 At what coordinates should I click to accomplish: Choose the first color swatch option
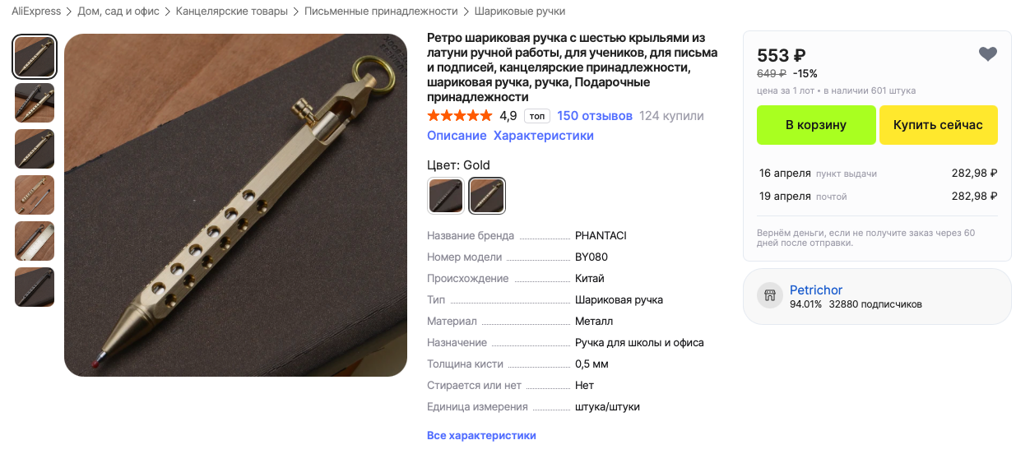(x=446, y=196)
